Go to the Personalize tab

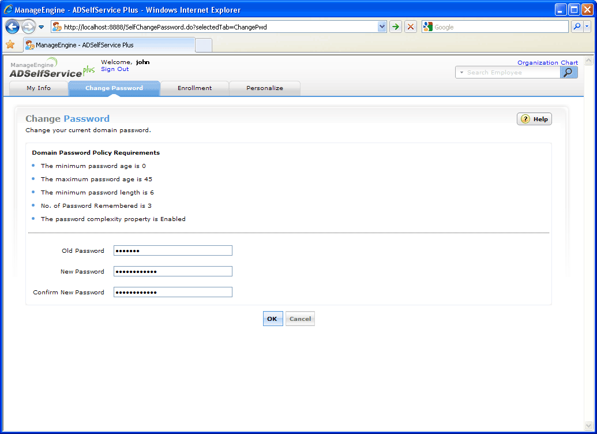point(265,88)
